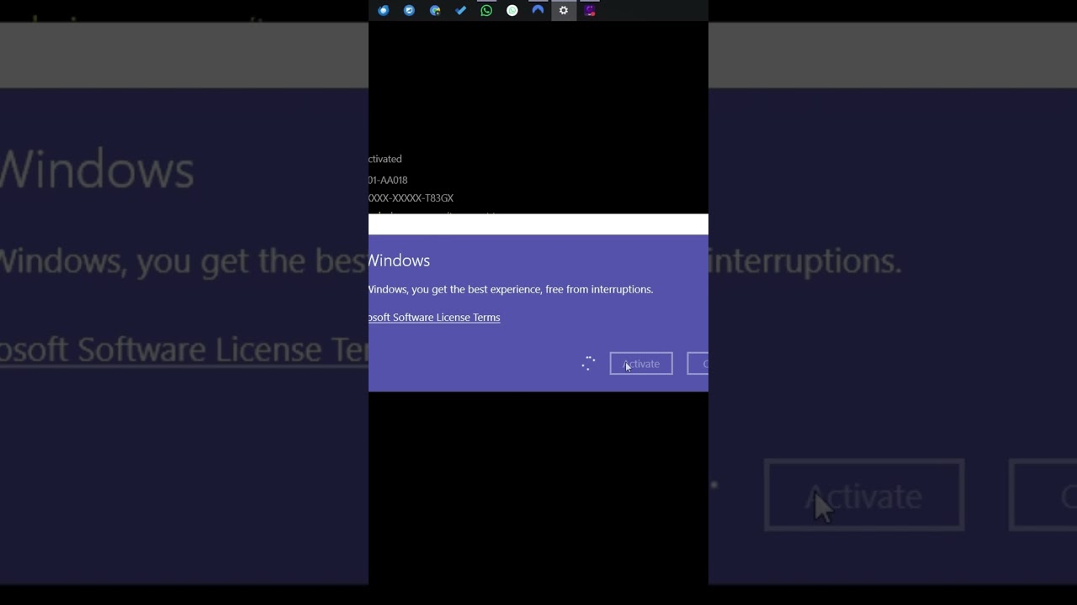Open the Settings gear icon in taskbar
Screen dimensions: 1077x605
coord(564,10)
